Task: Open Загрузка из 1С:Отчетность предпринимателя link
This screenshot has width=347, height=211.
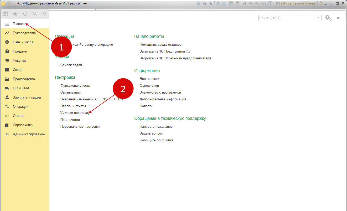Action: click(175, 58)
